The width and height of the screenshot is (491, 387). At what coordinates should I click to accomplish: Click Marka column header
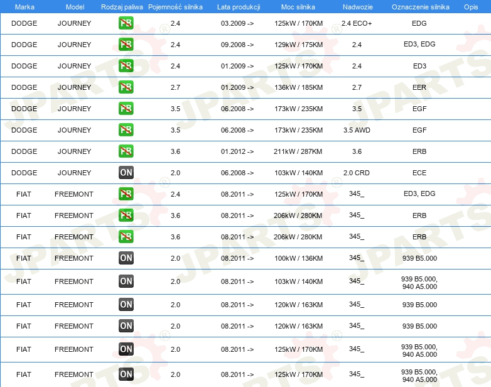[24, 7]
